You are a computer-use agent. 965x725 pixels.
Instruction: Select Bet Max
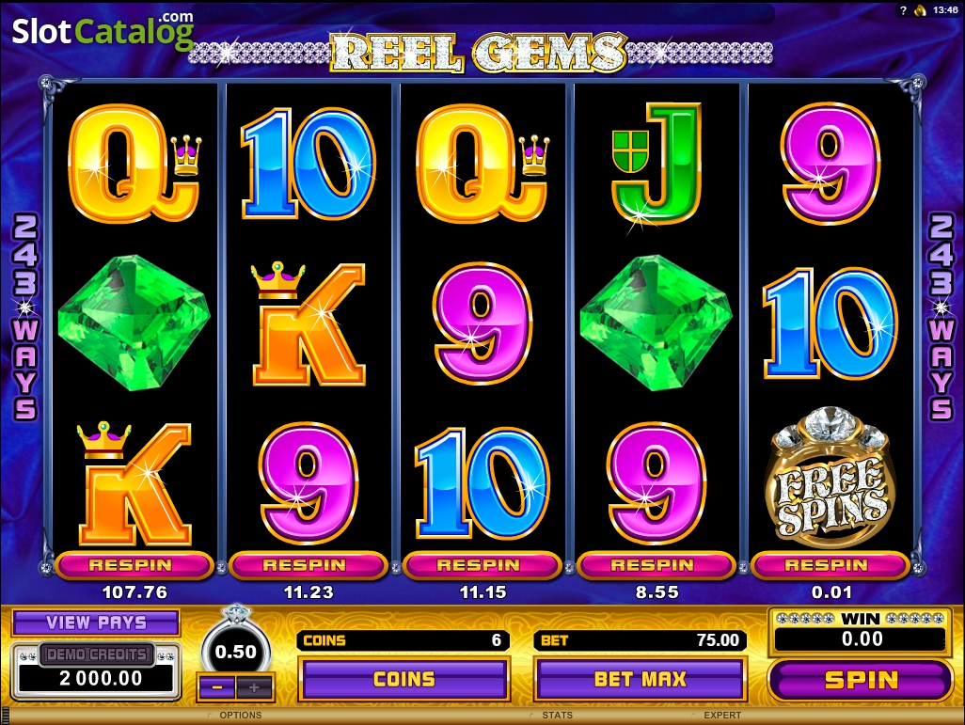coord(641,679)
